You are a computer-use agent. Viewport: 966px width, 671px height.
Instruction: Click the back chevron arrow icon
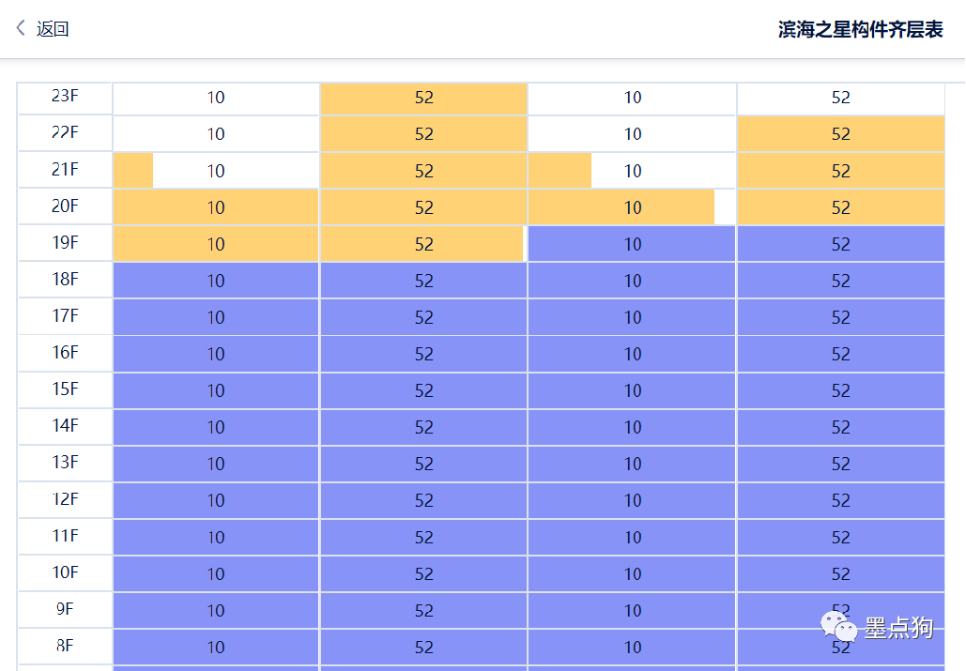pos(21,29)
